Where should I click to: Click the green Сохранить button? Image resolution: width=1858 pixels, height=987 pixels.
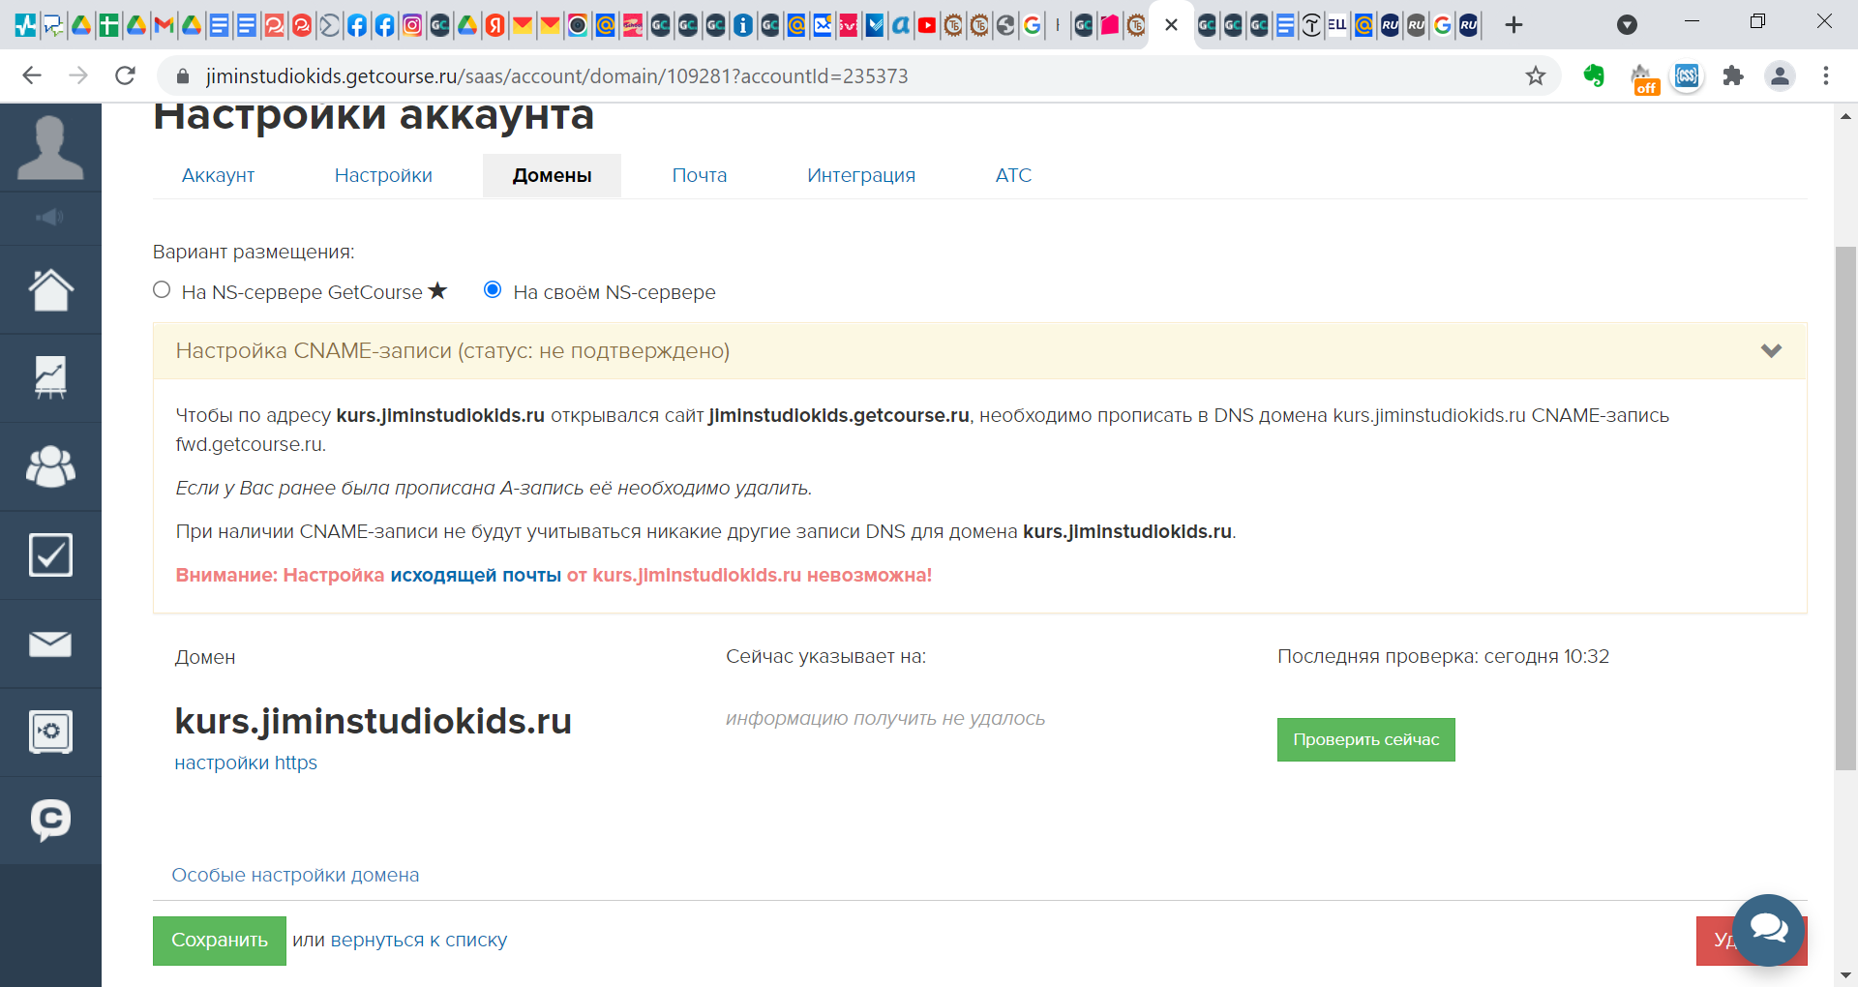point(220,941)
